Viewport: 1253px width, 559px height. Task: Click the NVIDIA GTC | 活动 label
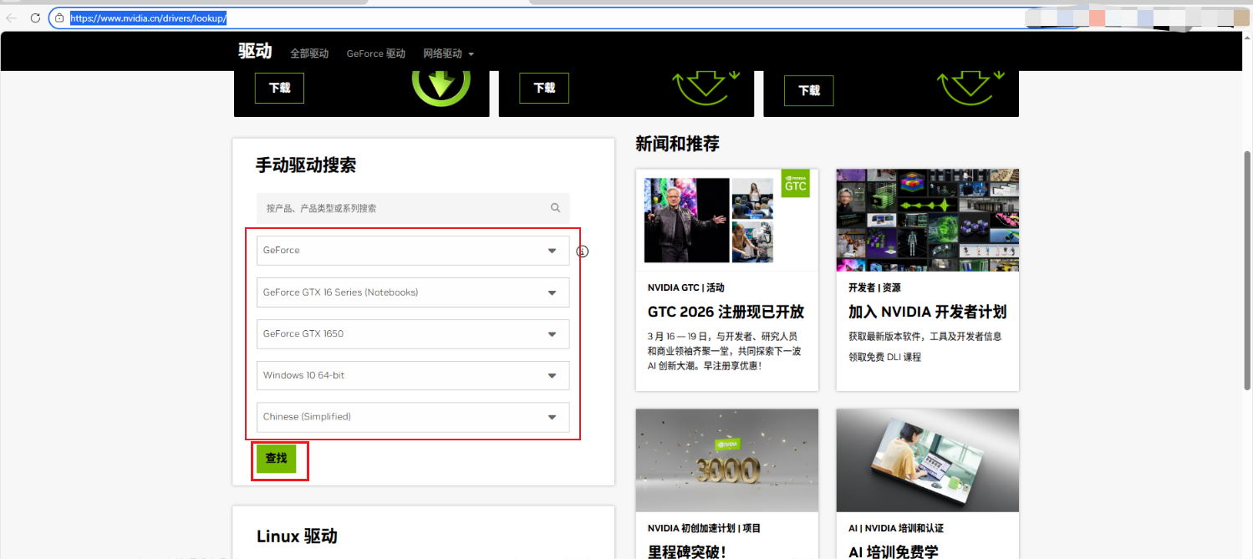tap(686, 287)
